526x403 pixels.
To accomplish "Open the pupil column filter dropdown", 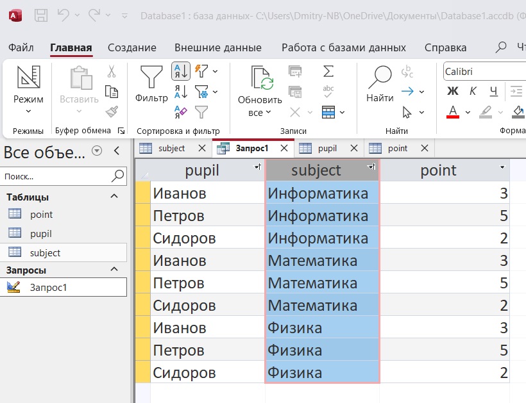I will click(x=257, y=167).
